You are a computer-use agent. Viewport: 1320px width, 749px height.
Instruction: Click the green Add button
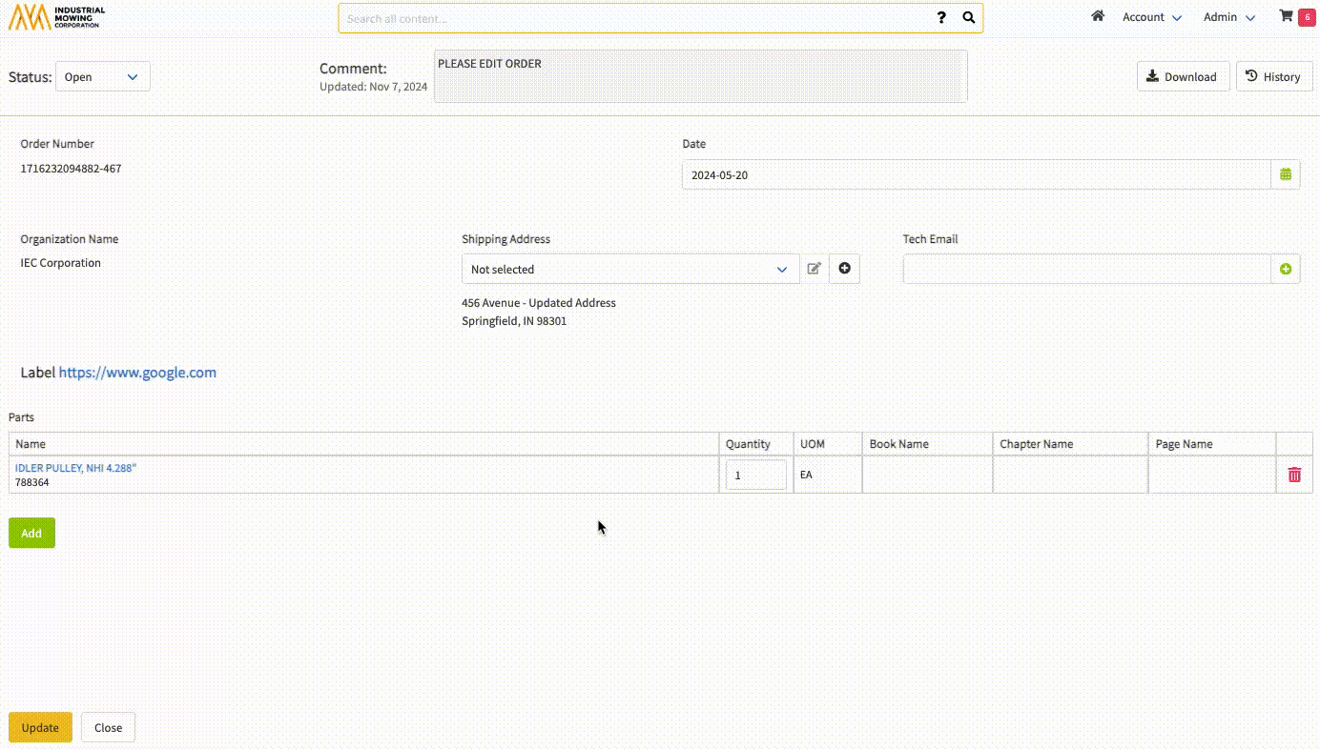pos(31,534)
